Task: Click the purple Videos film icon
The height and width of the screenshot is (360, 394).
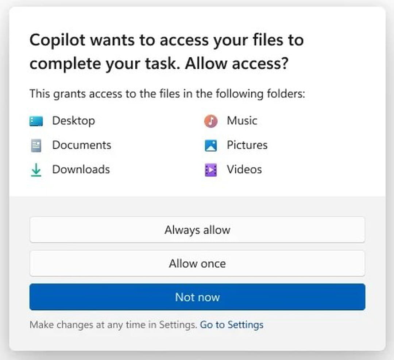Action: (211, 170)
